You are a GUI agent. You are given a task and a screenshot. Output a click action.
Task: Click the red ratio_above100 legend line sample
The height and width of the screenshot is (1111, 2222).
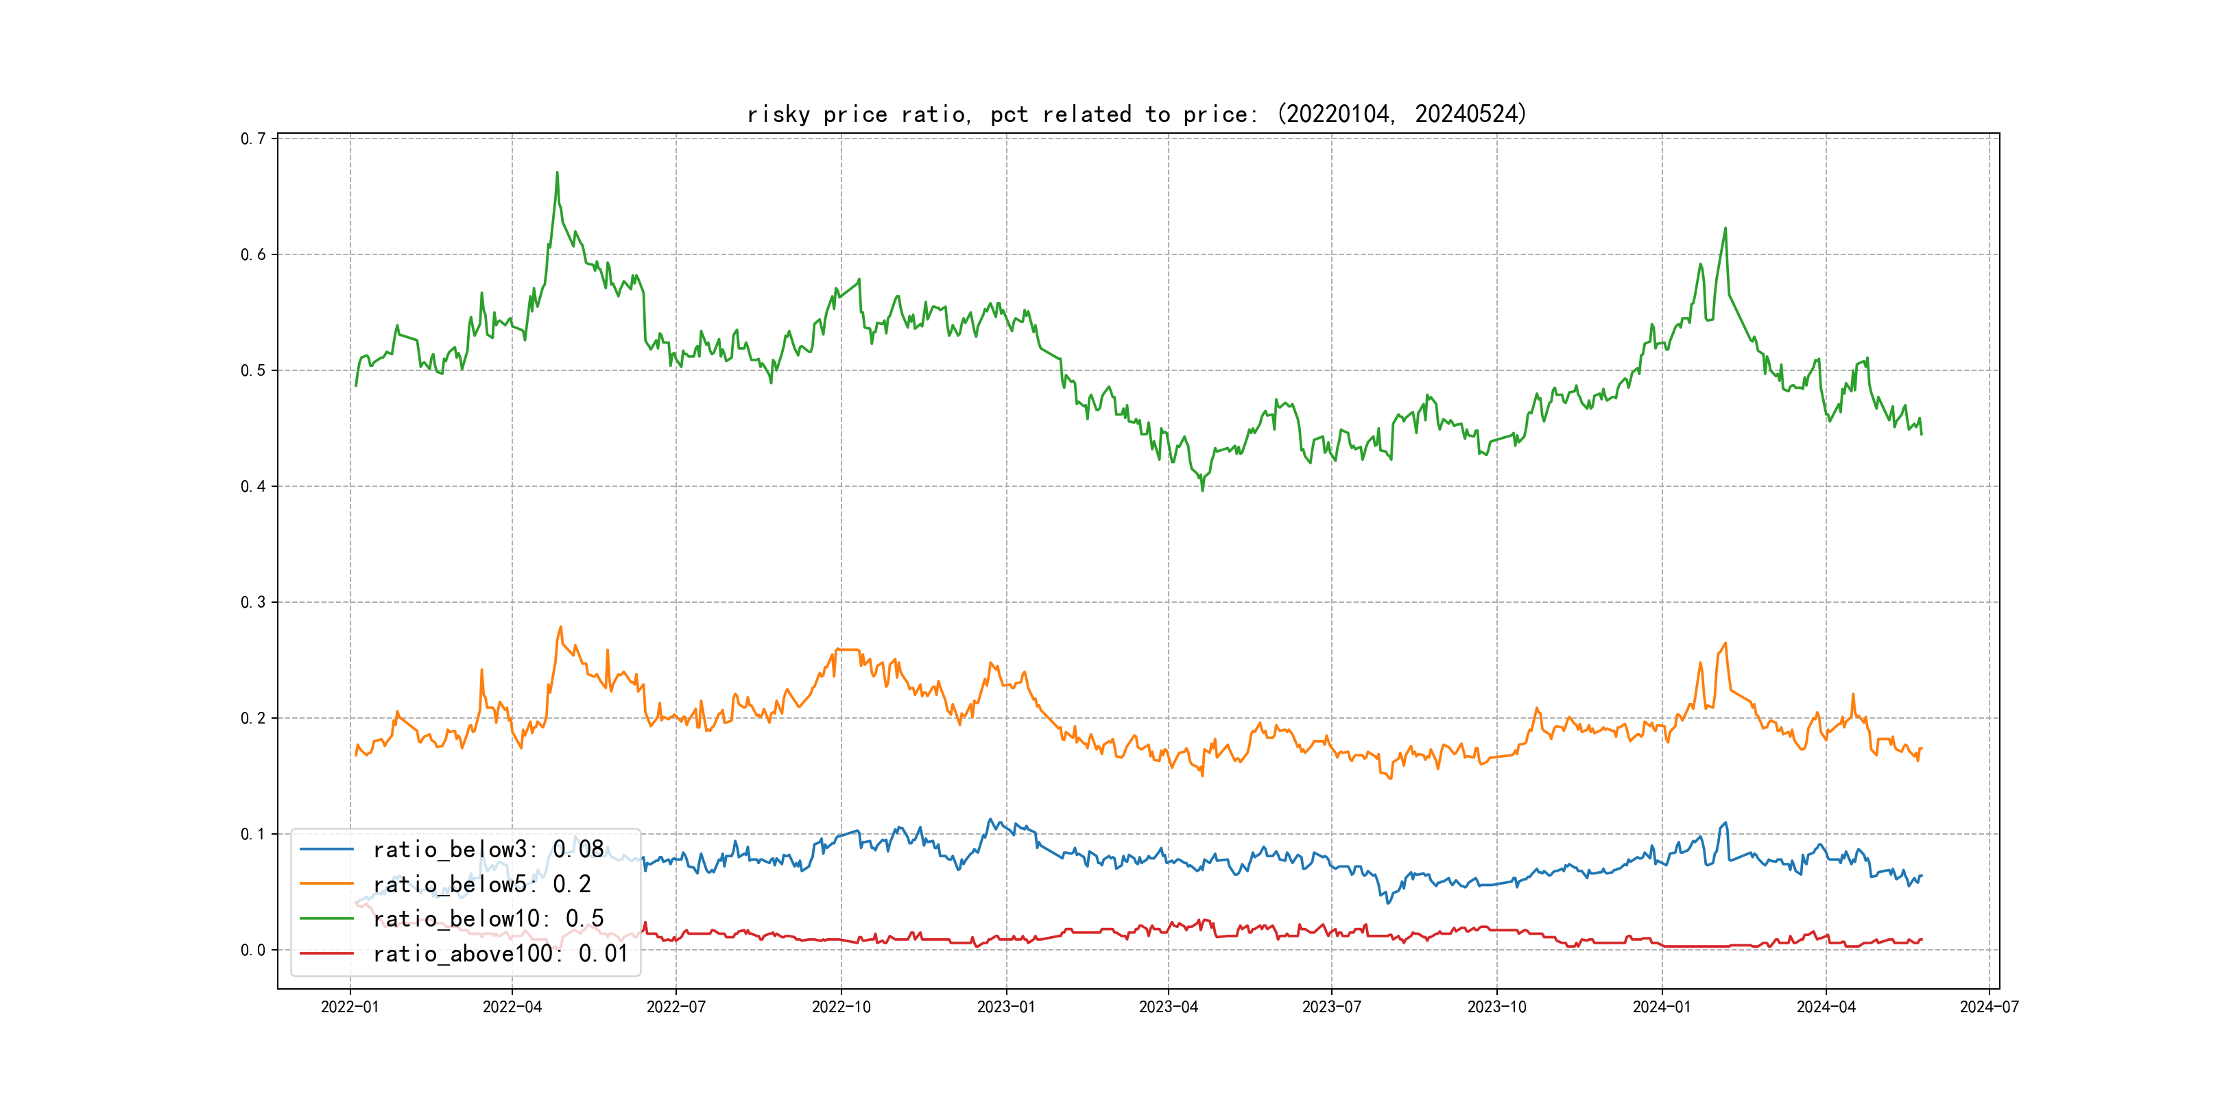coord(326,953)
